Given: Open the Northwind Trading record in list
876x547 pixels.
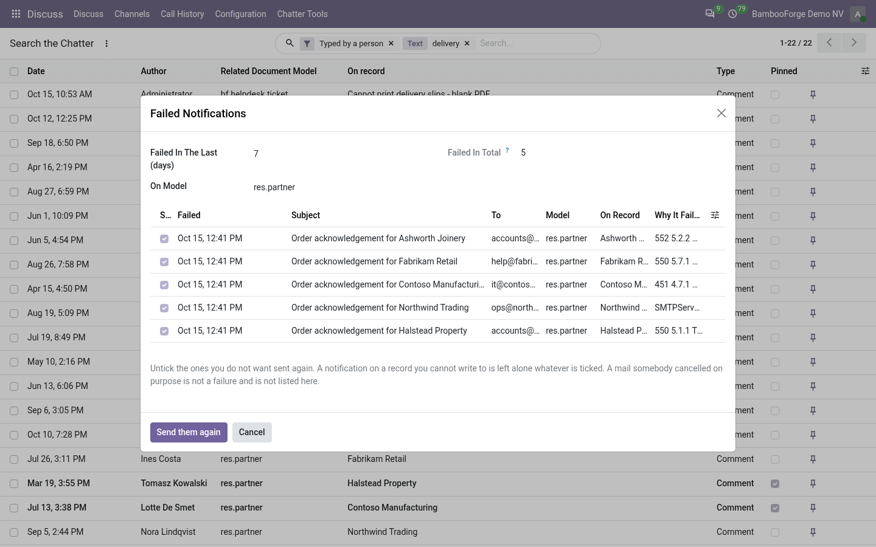Looking at the screenshot, I should 383,532.
